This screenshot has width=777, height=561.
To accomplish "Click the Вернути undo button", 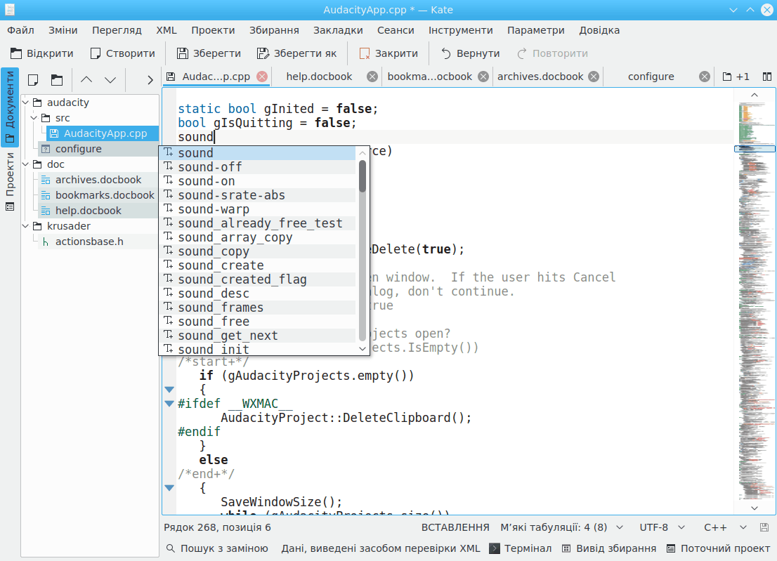I will [470, 53].
